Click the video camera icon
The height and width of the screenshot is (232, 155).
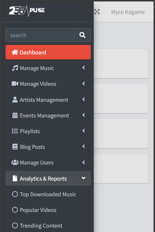click(x=15, y=84)
